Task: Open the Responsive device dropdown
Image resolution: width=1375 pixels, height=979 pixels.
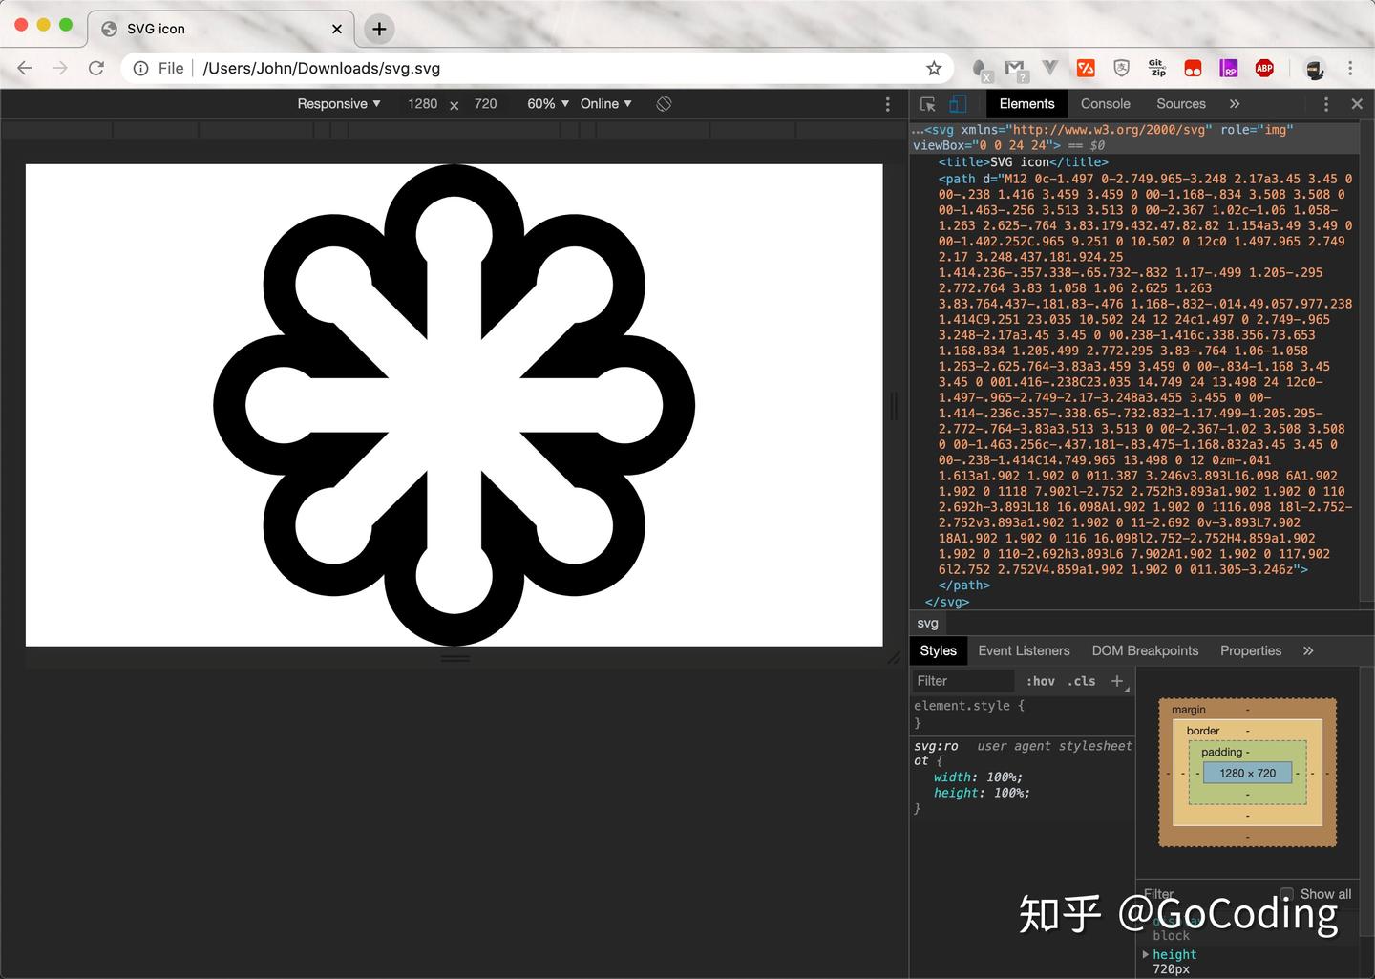Action: (x=339, y=103)
